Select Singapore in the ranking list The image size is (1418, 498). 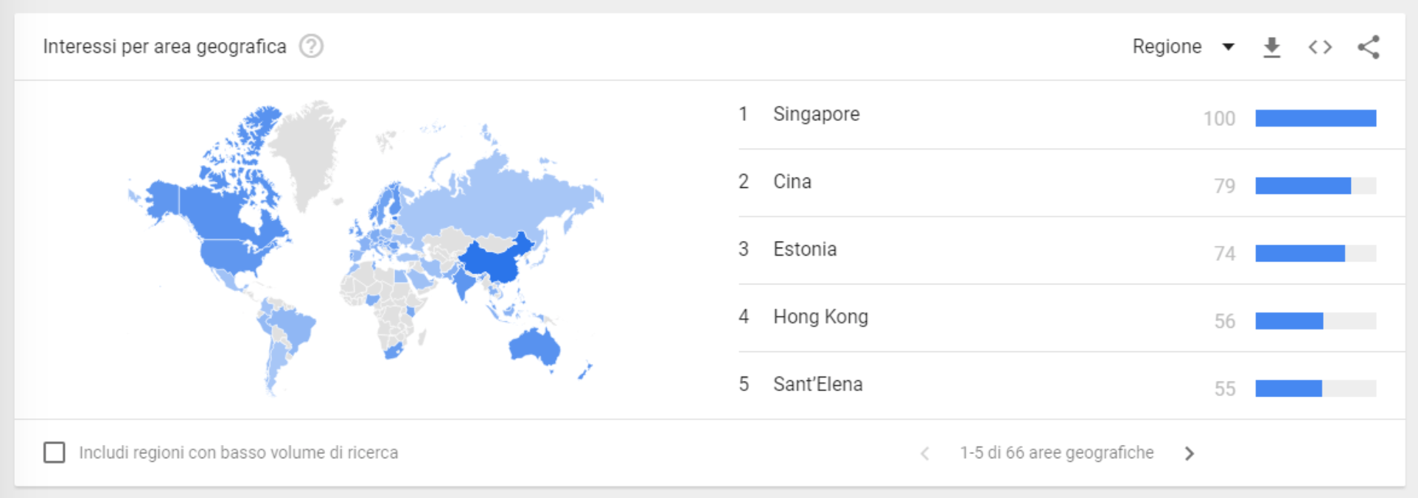click(816, 114)
